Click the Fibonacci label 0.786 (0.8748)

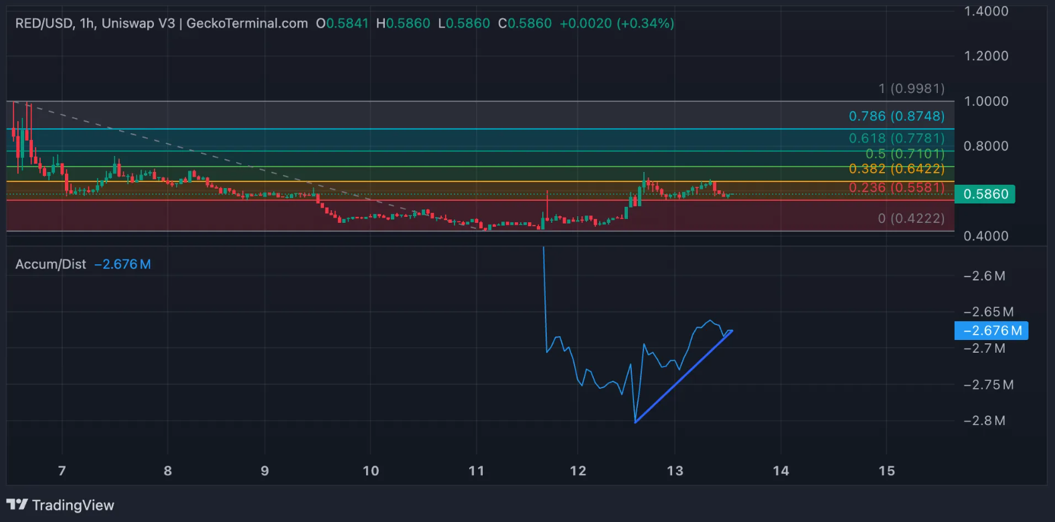click(896, 116)
